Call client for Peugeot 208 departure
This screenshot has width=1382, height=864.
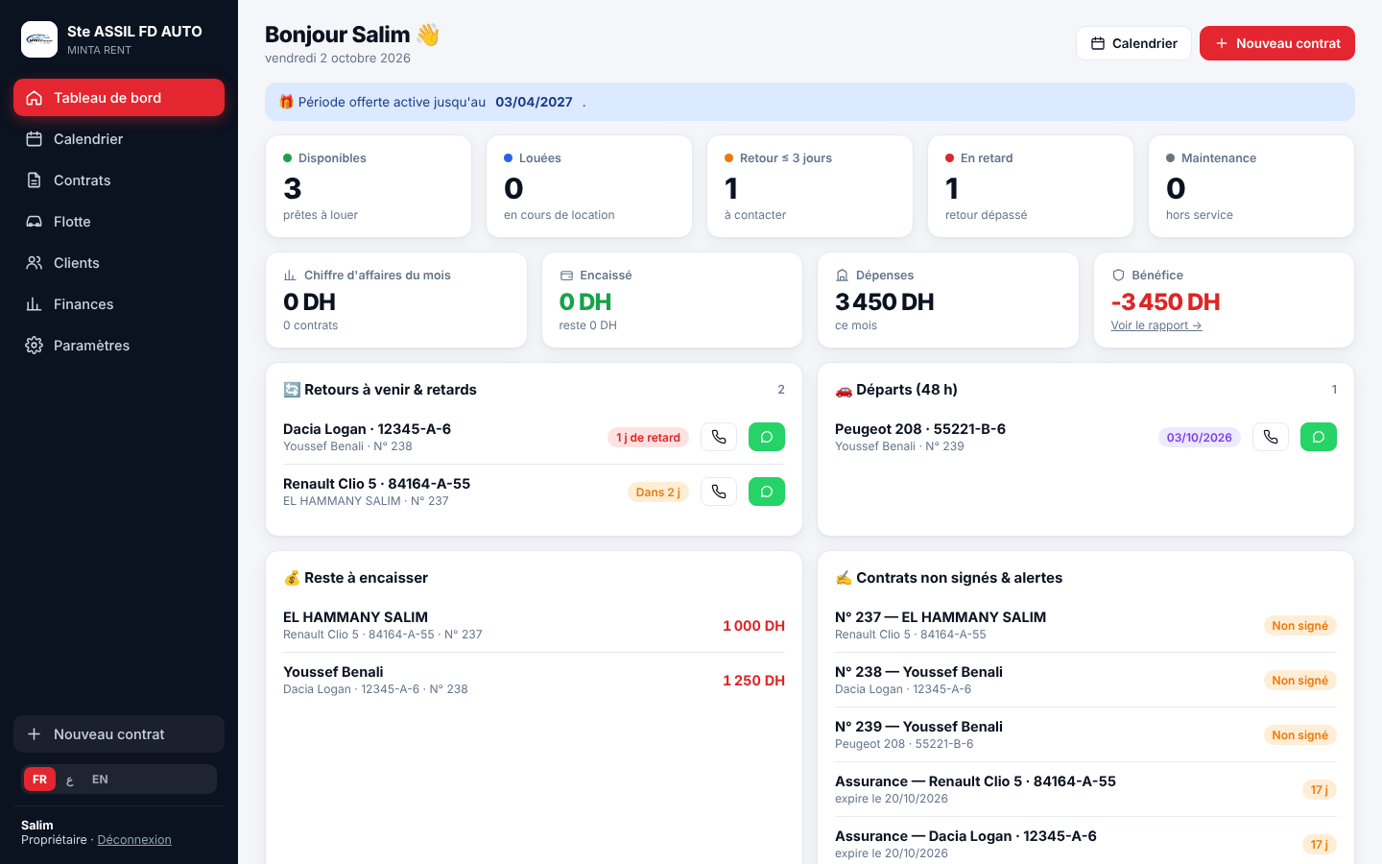[x=1271, y=437]
